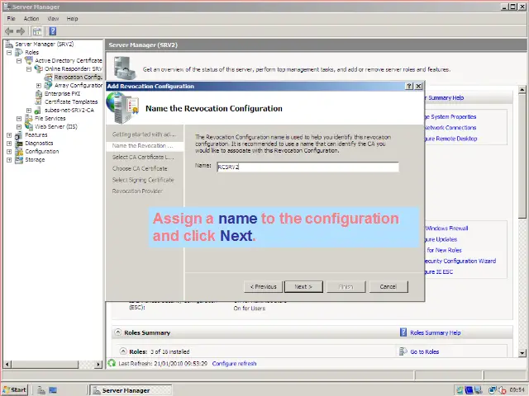Click the Windows Firewall link

[446, 228]
